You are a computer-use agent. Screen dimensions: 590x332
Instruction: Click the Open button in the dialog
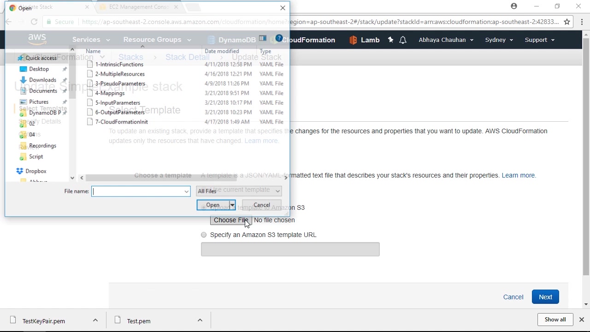(x=213, y=205)
